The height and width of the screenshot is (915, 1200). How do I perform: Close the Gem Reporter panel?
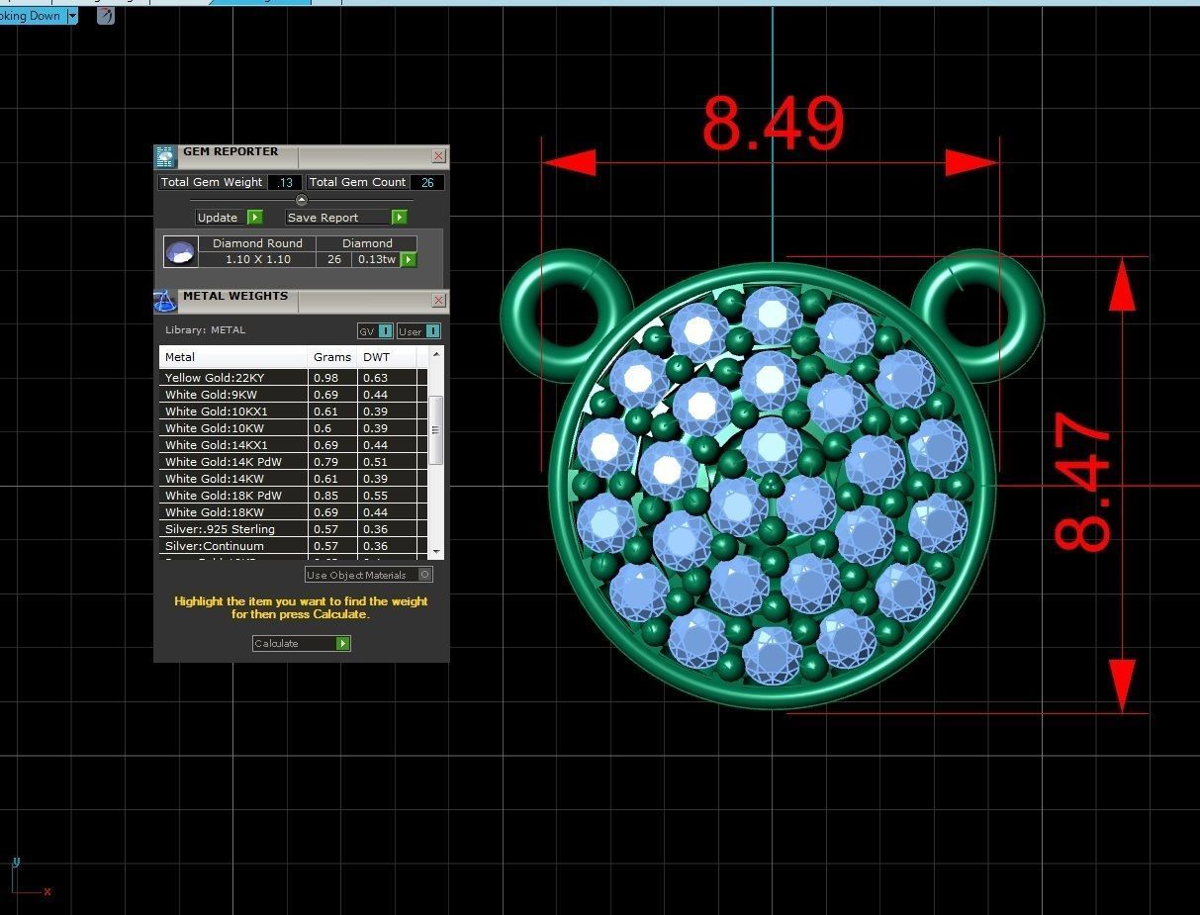(x=438, y=156)
